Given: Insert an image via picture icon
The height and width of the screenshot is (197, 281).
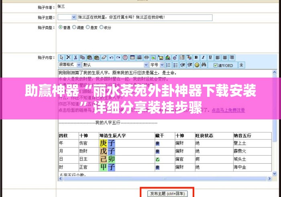Looking at the screenshot, I should coord(154,57).
